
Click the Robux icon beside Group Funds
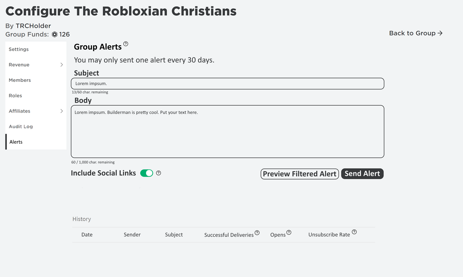pos(55,34)
